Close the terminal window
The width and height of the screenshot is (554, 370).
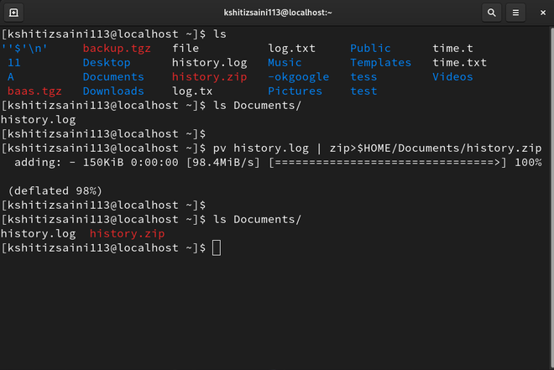(x=538, y=13)
